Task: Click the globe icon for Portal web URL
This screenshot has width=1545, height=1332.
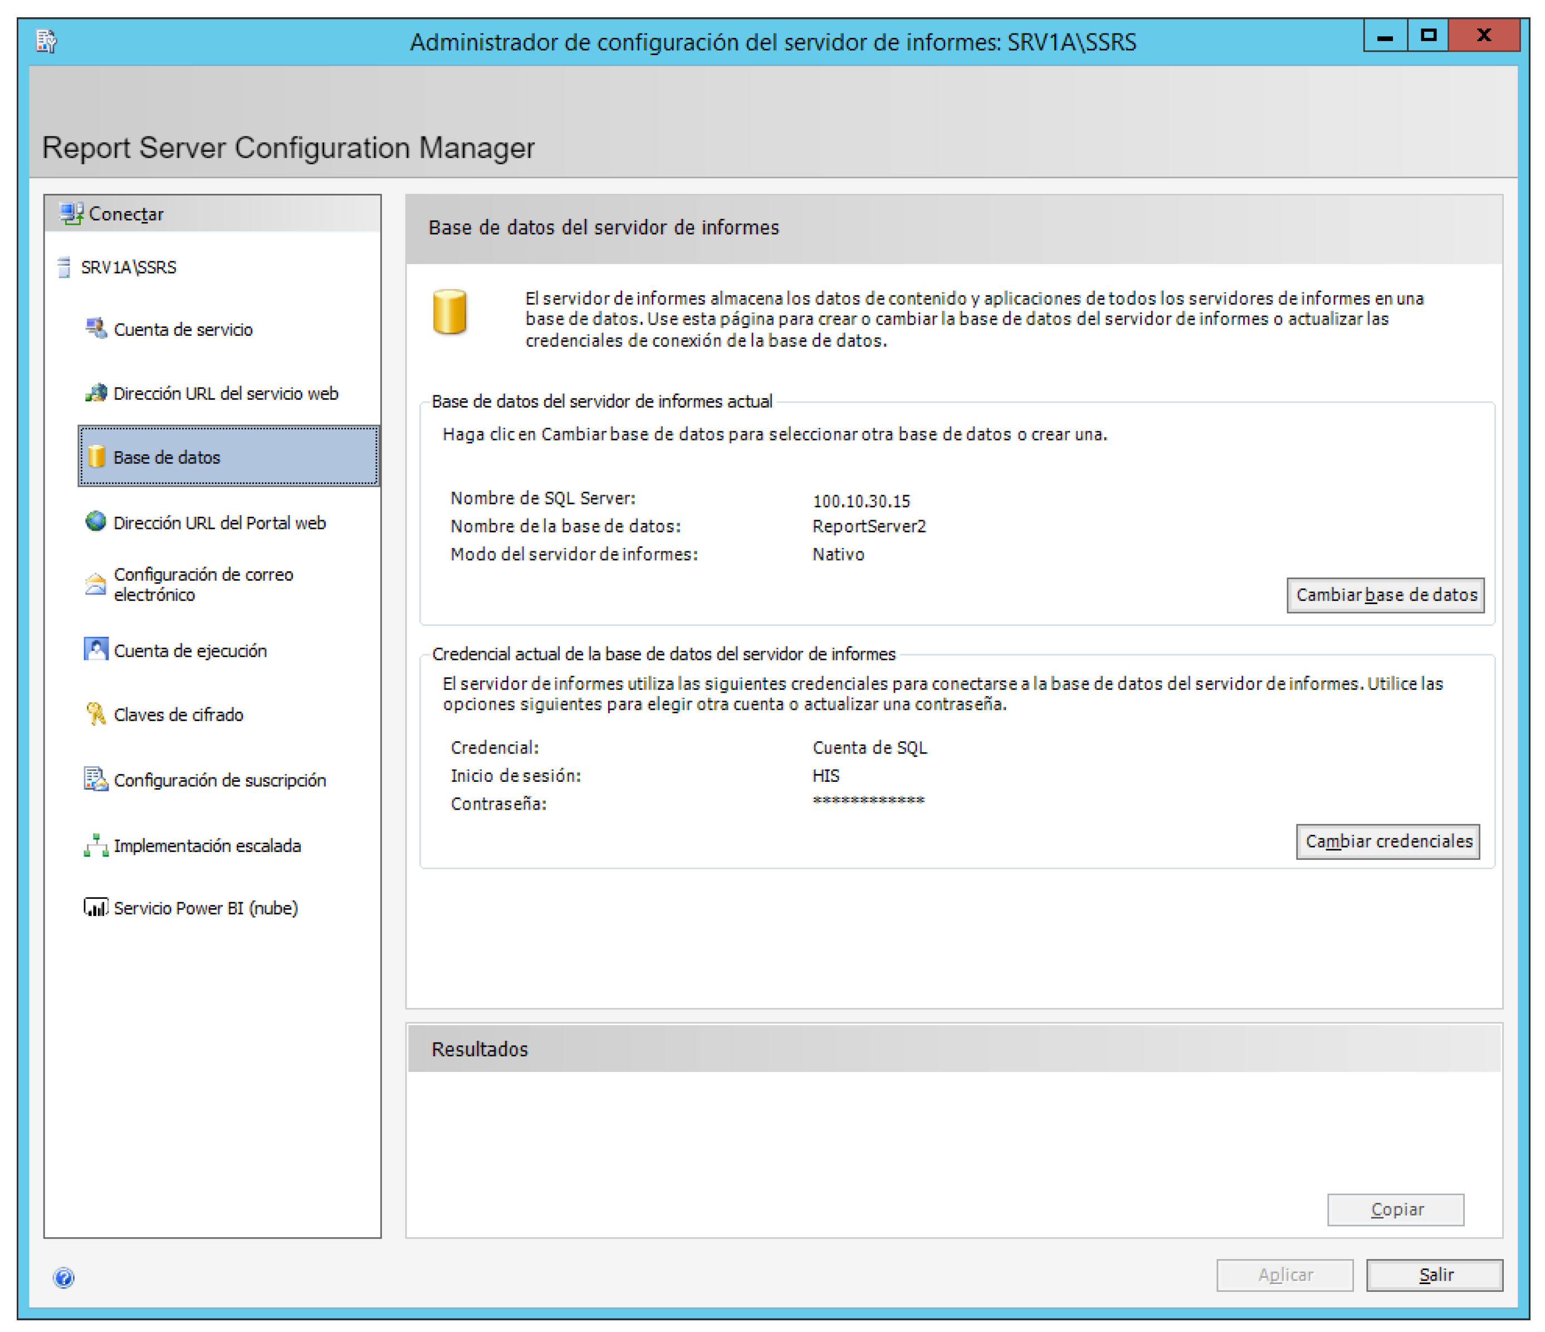Action: coord(95,522)
